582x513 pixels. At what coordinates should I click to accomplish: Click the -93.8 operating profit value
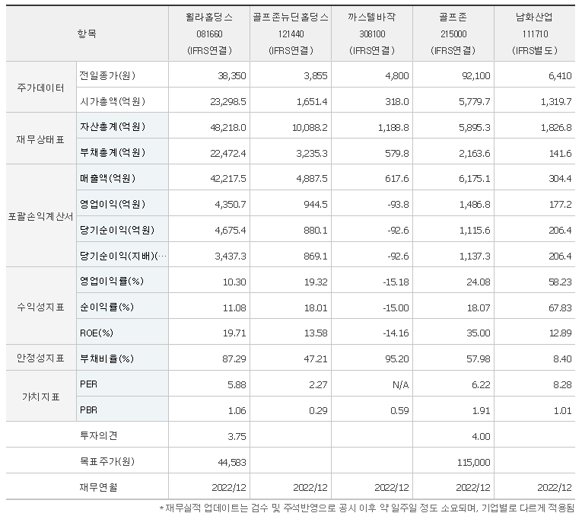[398, 204]
